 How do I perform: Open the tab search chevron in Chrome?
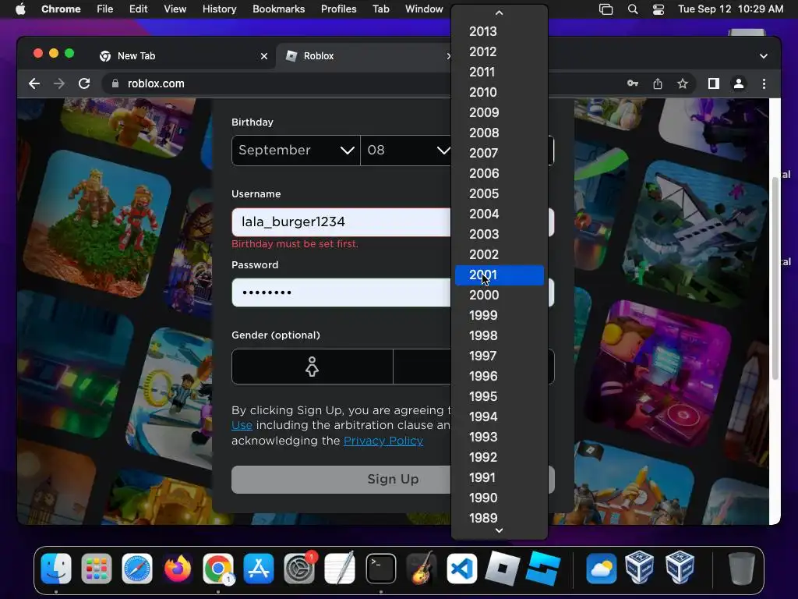coord(764,56)
